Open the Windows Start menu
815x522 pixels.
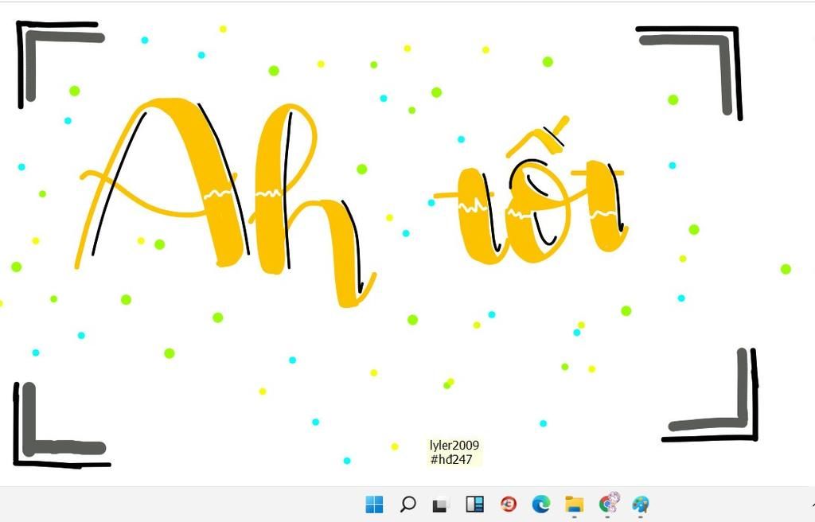pyautogui.click(x=374, y=504)
